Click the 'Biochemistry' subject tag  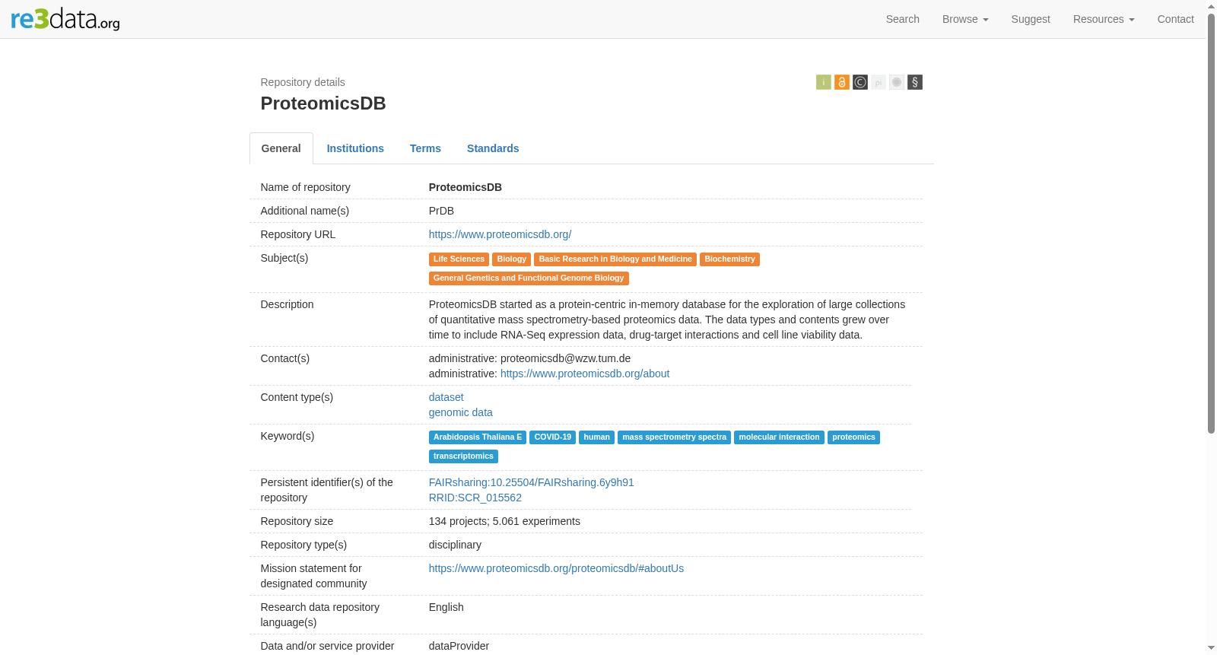[x=729, y=259]
